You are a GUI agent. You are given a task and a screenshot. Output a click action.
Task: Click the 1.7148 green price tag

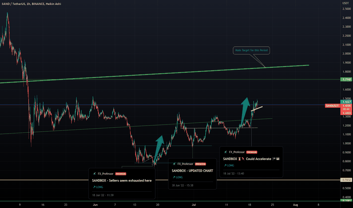pyautogui.click(x=347, y=79)
